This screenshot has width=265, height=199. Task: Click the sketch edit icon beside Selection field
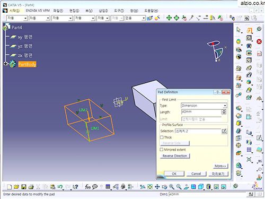pos(224,131)
